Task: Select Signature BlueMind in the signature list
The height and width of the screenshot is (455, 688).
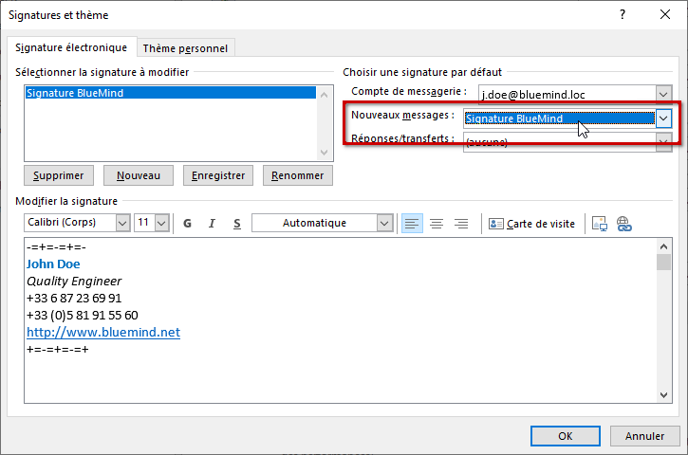Action: [x=75, y=93]
